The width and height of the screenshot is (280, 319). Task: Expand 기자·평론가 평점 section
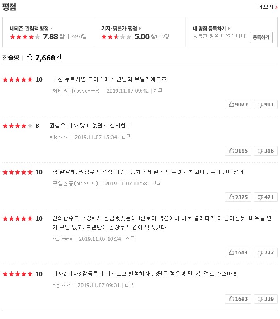pyautogui.click(x=121, y=29)
